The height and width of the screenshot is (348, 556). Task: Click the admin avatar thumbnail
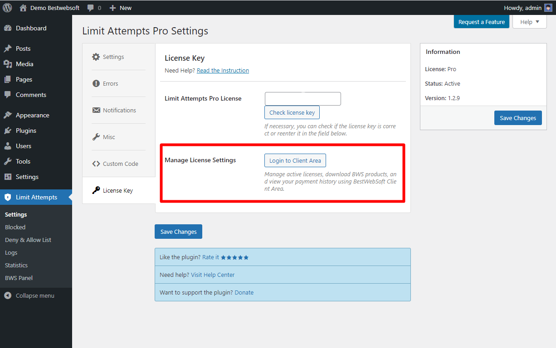click(548, 8)
